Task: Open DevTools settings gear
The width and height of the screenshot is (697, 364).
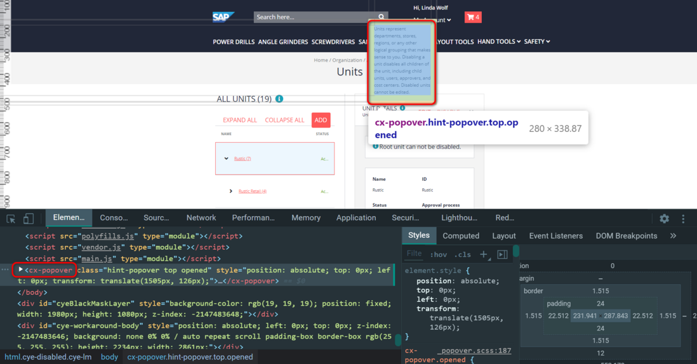Action: pos(664,218)
